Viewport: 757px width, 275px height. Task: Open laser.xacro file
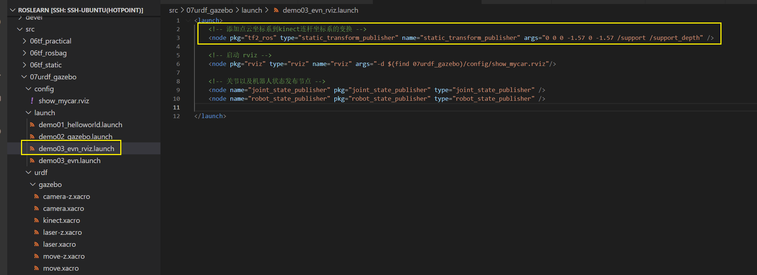[59, 244]
